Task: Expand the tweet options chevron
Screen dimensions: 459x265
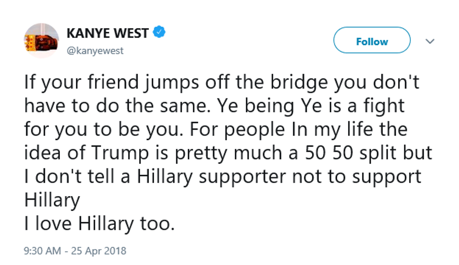Action: tap(429, 42)
